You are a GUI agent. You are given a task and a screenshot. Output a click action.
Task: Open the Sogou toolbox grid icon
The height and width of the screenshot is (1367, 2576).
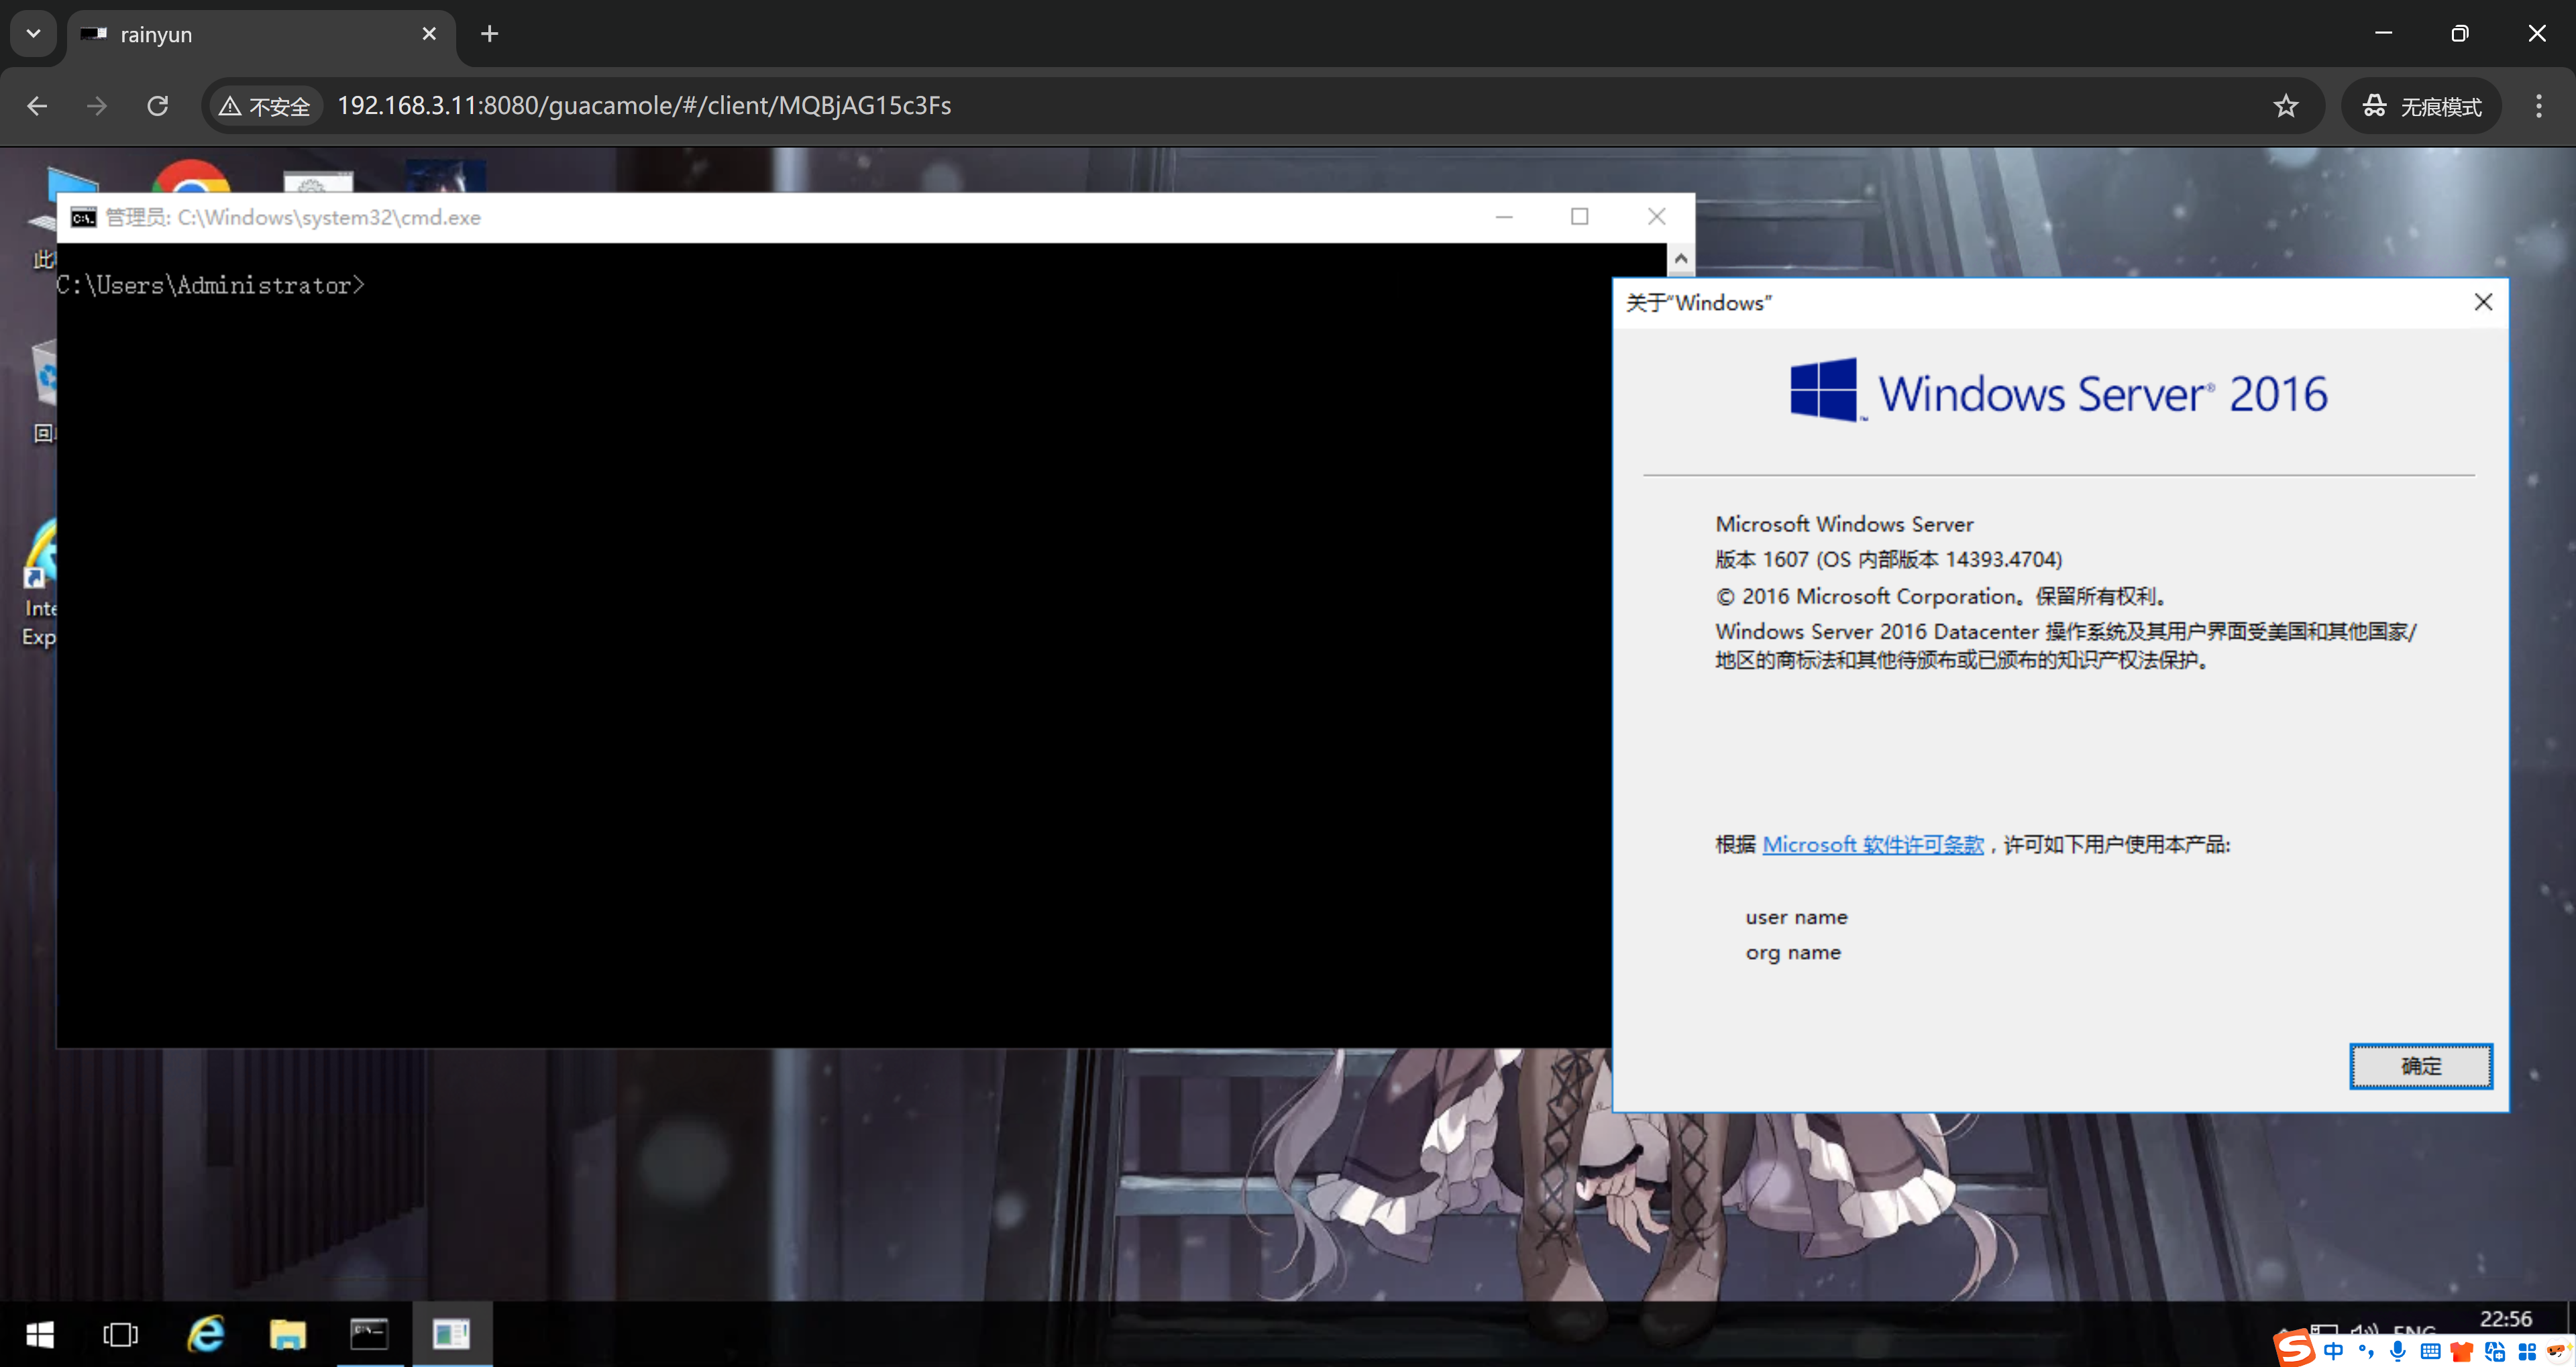click(x=2527, y=1352)
